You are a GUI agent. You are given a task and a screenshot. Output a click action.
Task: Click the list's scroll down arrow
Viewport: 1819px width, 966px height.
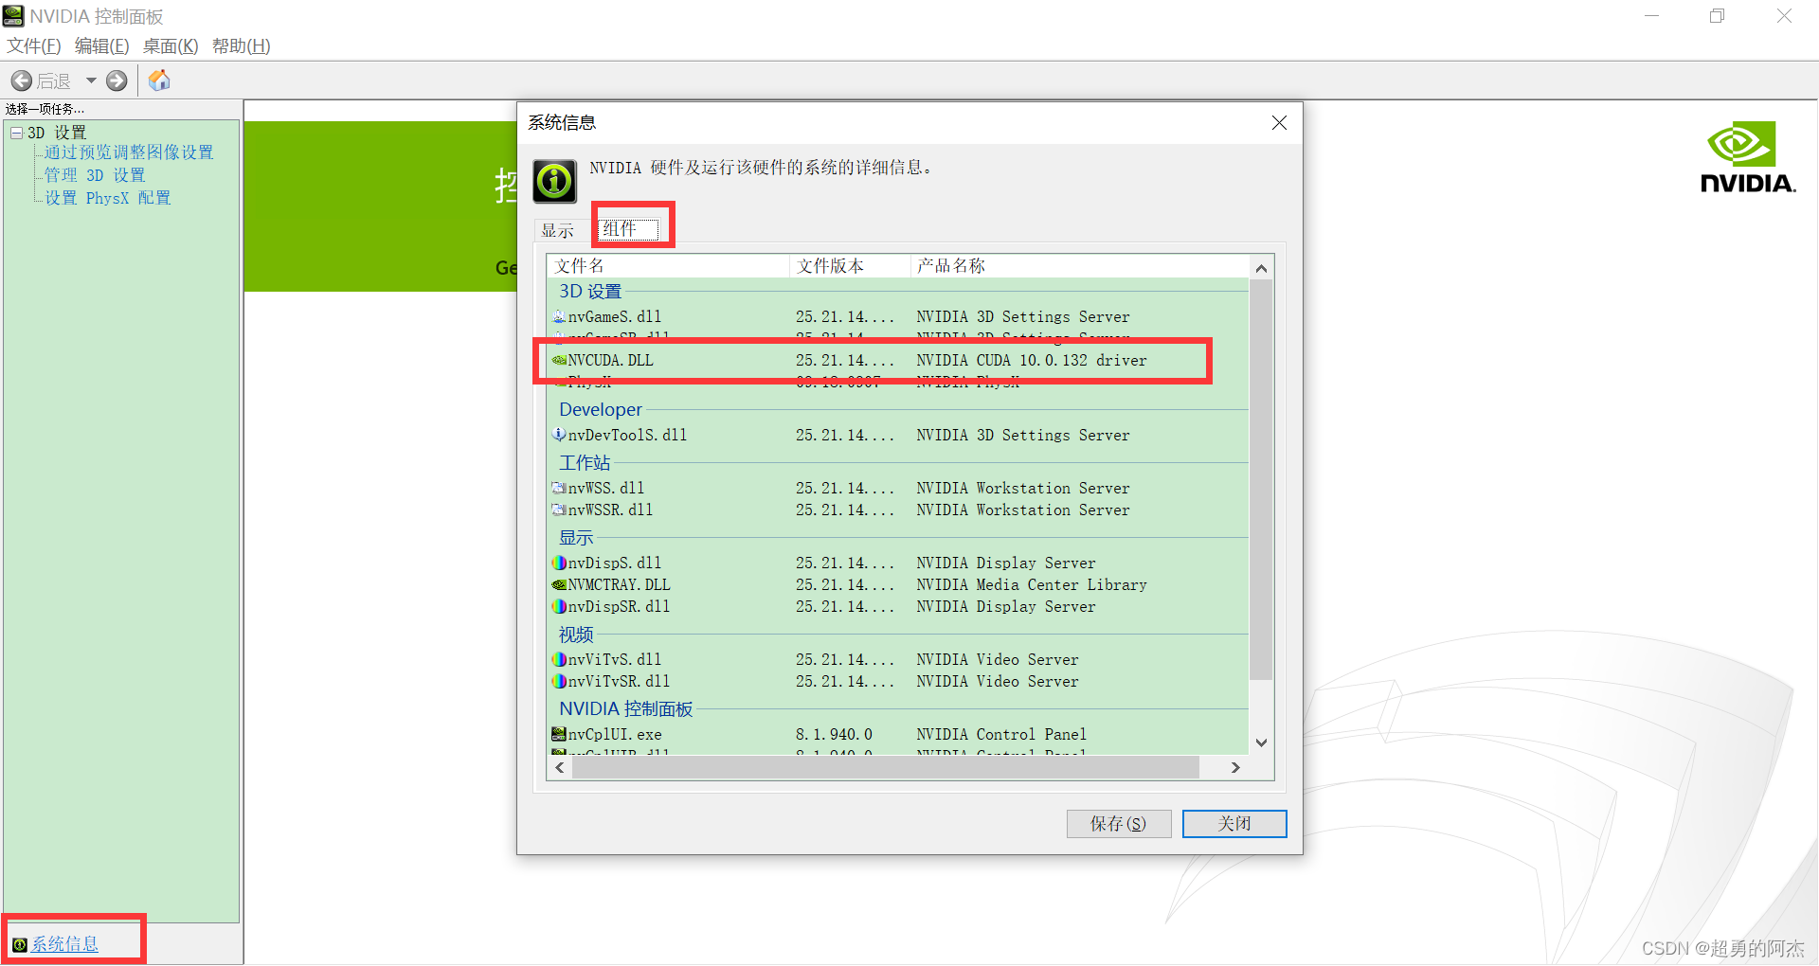pyautogui.click(x=1261, y=743)
